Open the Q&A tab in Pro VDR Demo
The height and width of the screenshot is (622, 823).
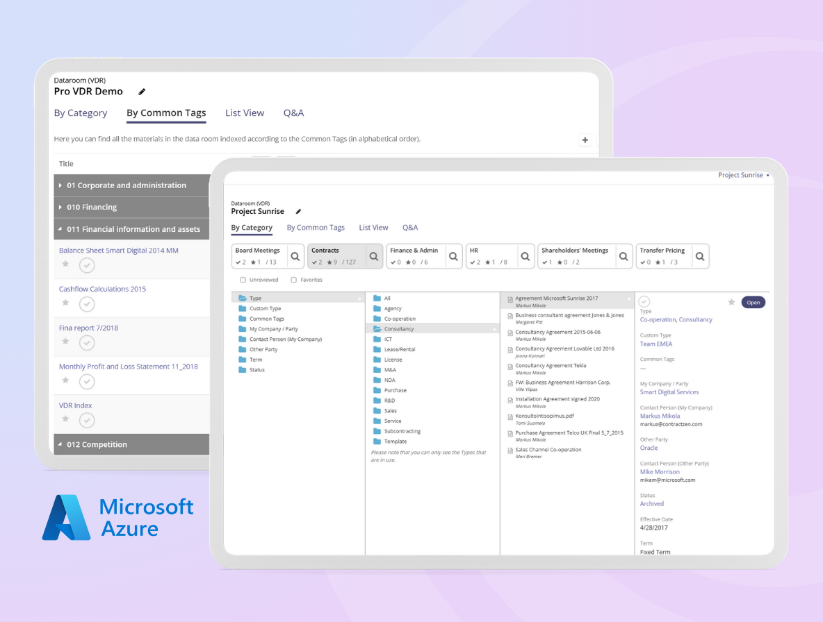point(293,113)
